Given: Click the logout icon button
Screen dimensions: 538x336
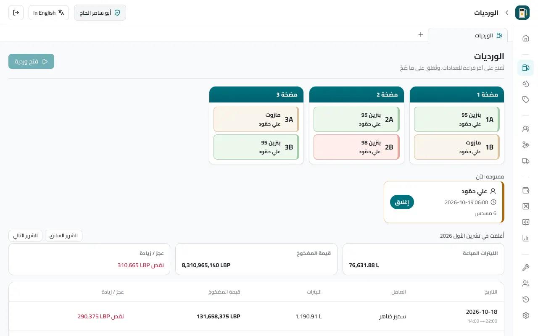Looking at the screenshot, I should tap(16, 13).
